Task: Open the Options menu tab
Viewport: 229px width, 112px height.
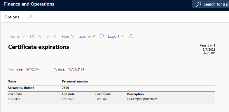Action: (x=12, y=17)
